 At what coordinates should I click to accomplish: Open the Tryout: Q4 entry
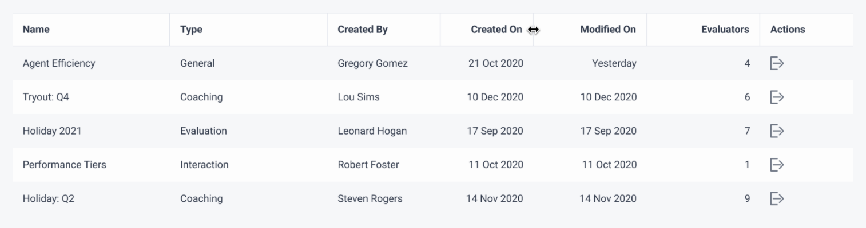click(x=46, y=97)
